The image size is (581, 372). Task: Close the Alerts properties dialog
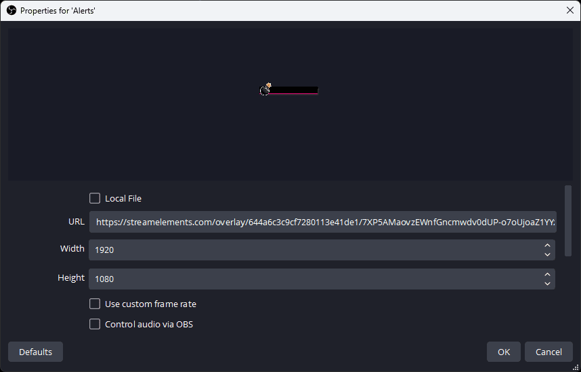pos(569,11)
